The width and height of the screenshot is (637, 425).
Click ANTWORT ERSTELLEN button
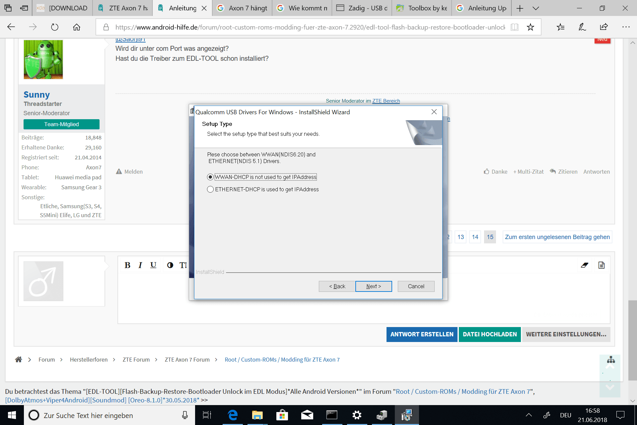[x=422, y=334]
